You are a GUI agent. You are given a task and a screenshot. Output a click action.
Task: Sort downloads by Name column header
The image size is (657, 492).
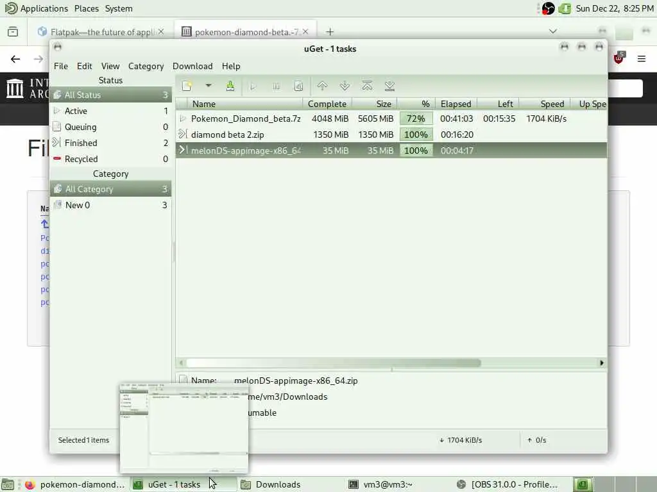pos(245,104)
